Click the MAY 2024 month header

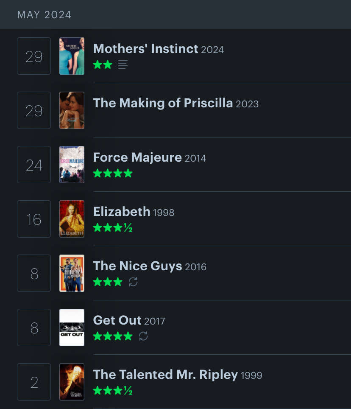[x=44, y=14]
